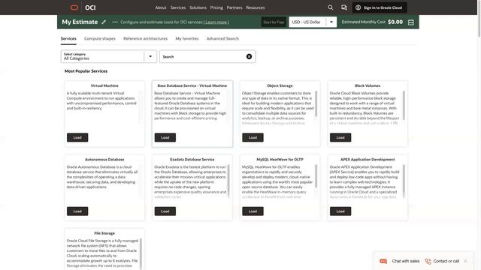The image size is (481, 270).
Task: Click the currency dropdown arrow
Action: 331,22
